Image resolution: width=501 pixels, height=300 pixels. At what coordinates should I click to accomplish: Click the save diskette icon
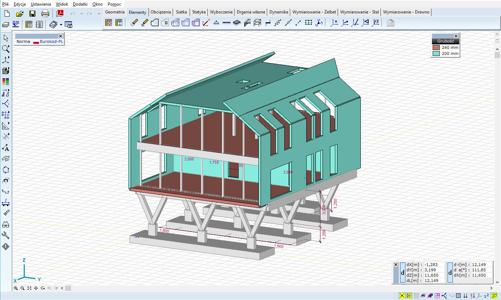tap(32, 13)
